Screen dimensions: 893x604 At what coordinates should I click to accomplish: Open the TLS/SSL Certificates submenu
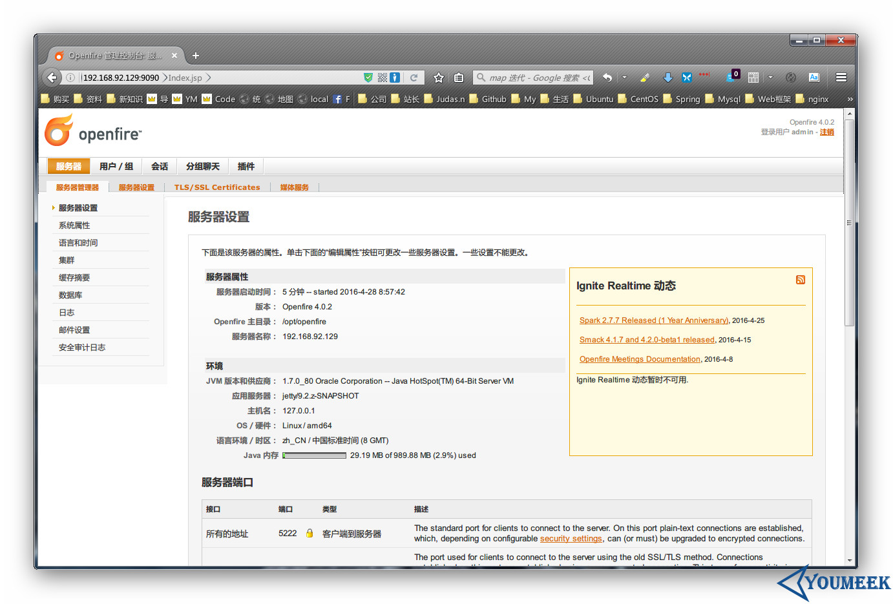coord(217,187)
